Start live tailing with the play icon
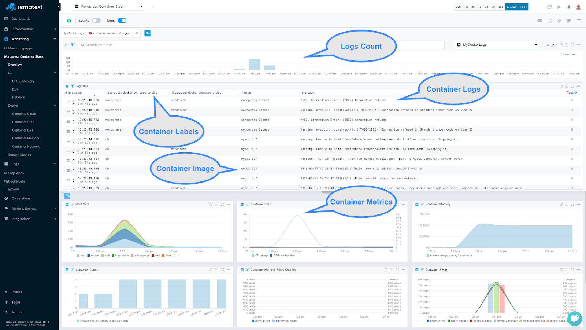Image resolution: width=586 pixels, height=330 pixels. 559,7
